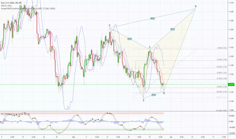
Task: Click 1.1120 on the price axis
Action: click(x=231, y=92)
